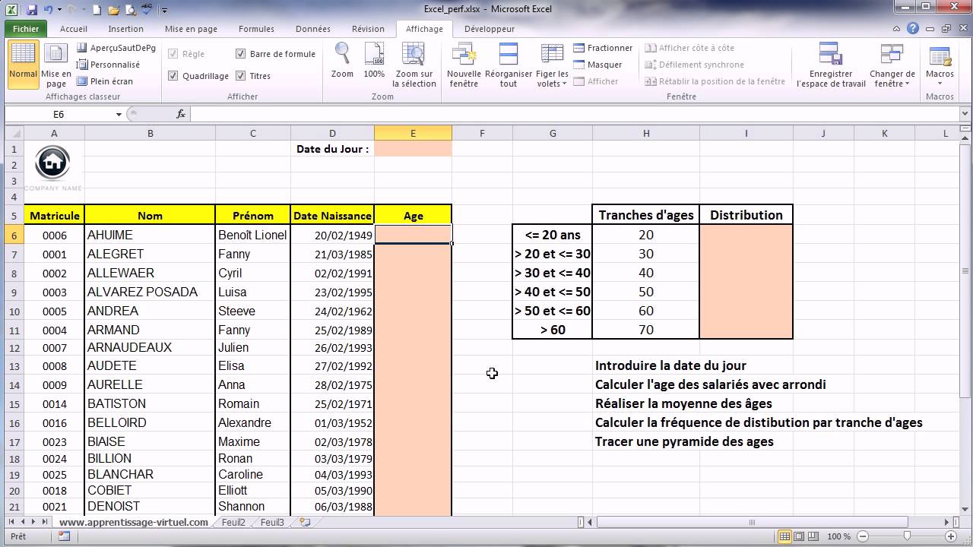Select cell containing AHUIME
Image resolution: width=973 pixels, height=547 pixels.
150,235
